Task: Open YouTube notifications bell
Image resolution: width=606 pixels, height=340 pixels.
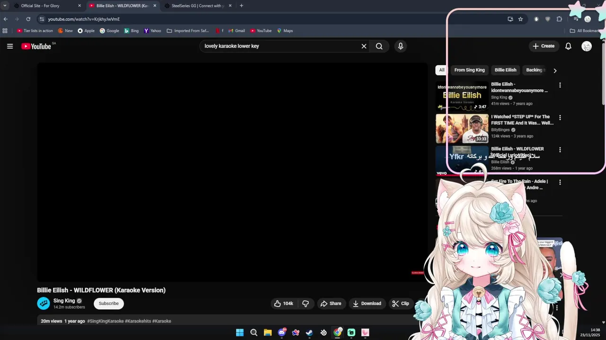Action: [568, 46]
